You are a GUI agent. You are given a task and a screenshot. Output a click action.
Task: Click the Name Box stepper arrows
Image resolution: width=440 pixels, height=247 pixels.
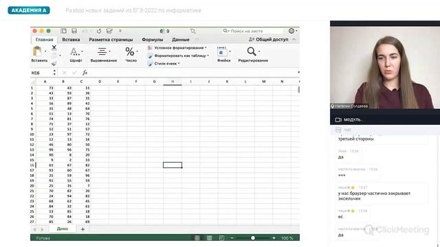(54, 73)
